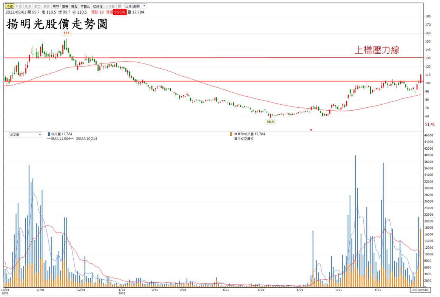Expand the 日線(還原) period dropdown
The height and width of the screenshot is (297, 440).
click(x=136, y=6)
